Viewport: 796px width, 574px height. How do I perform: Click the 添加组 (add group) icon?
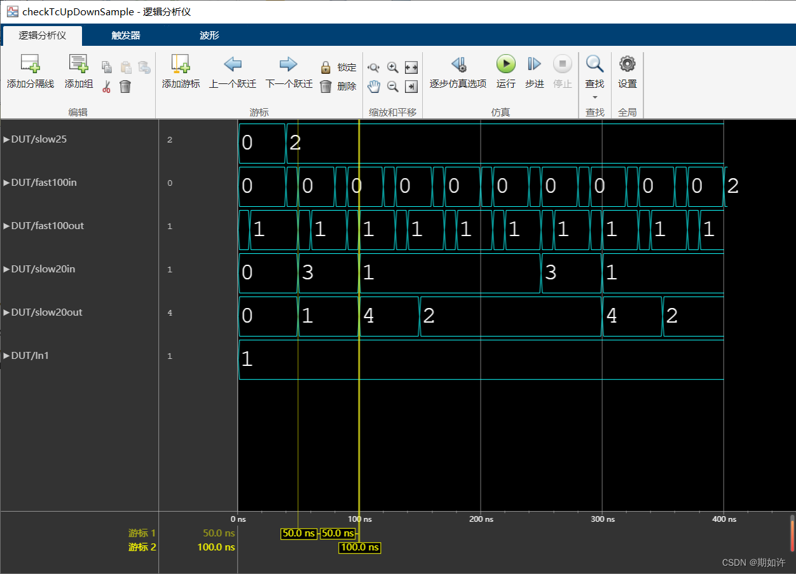78,67
